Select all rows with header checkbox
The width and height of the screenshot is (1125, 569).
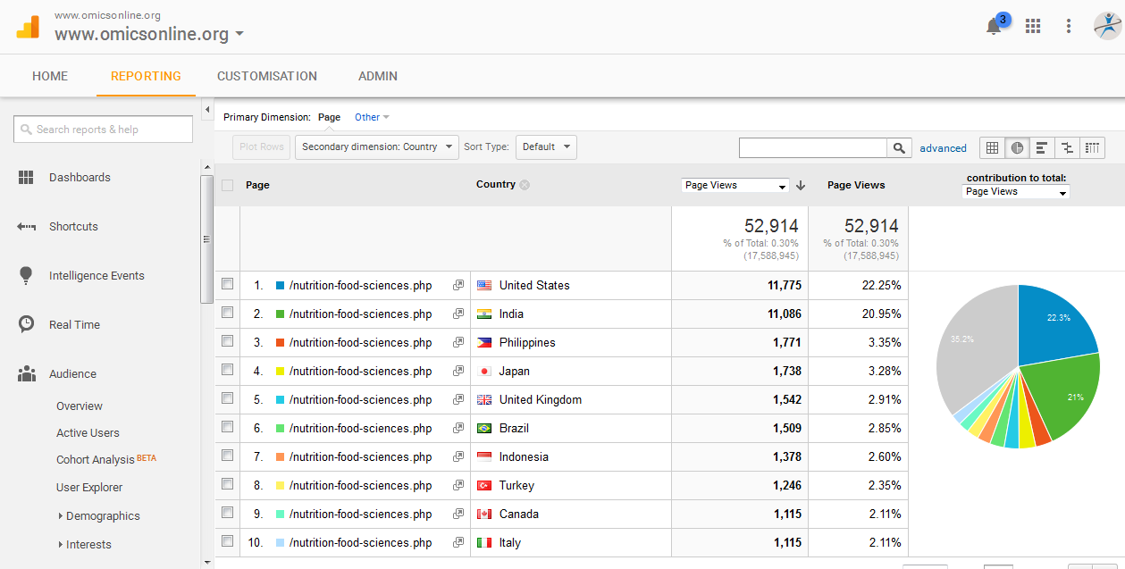(x=227, y=185)
